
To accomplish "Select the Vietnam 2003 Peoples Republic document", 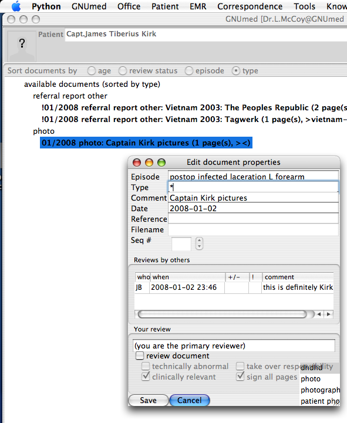I will (194, 107).
